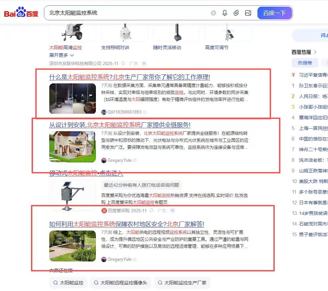Click the garden pond result thumbnail
The height and width of the screenshot is (291, 328).
pyautogui.click(x=73, y=246)
